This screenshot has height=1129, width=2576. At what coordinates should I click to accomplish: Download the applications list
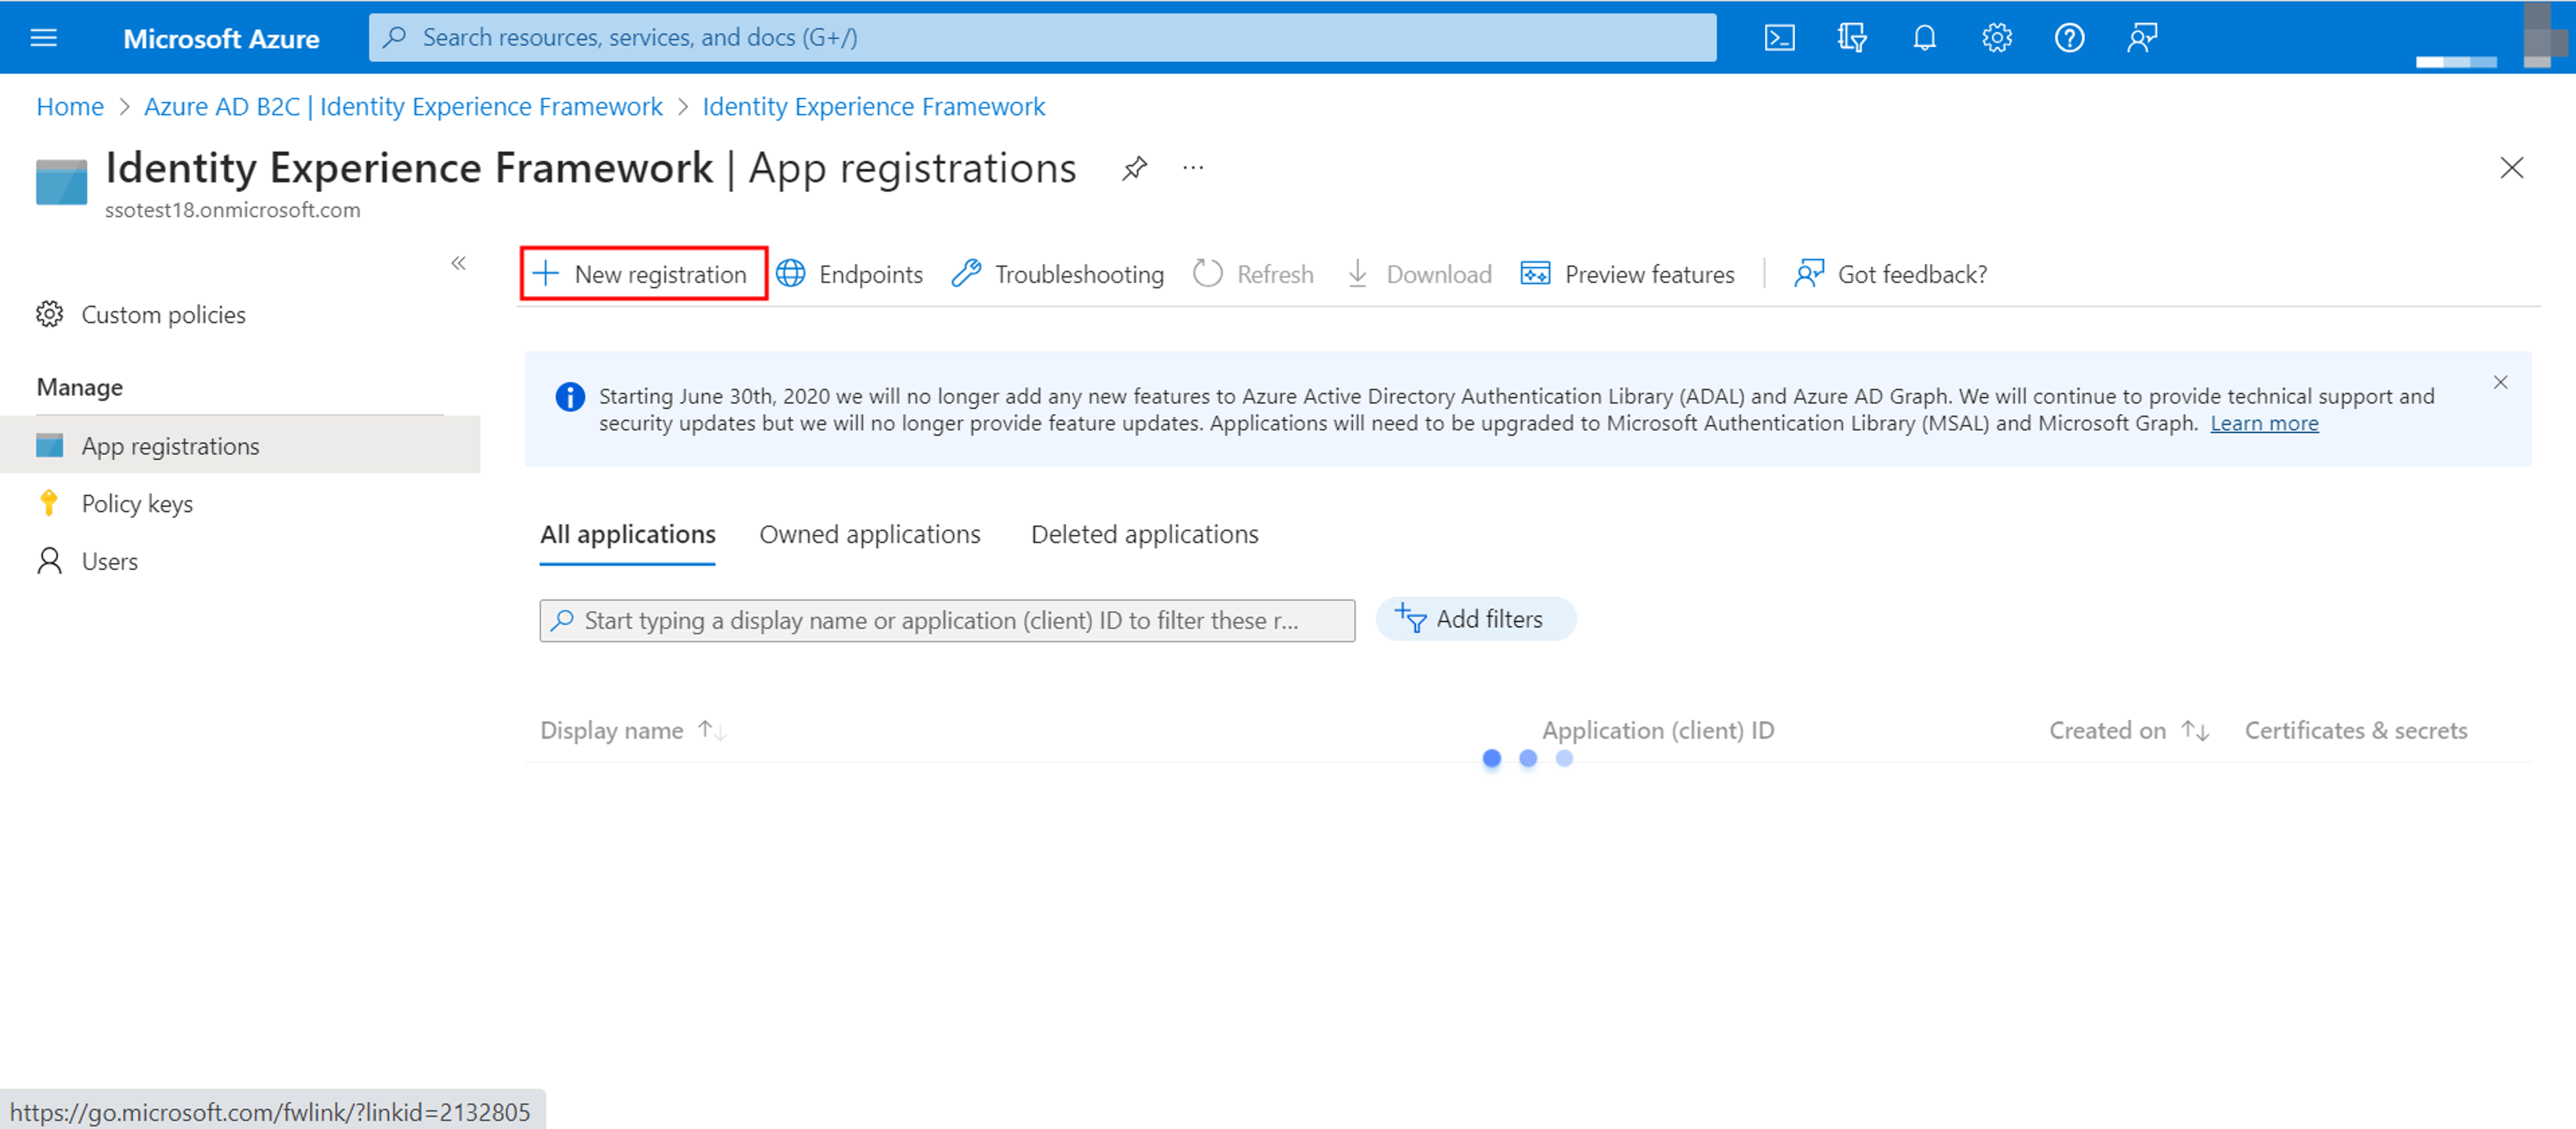1419,274
